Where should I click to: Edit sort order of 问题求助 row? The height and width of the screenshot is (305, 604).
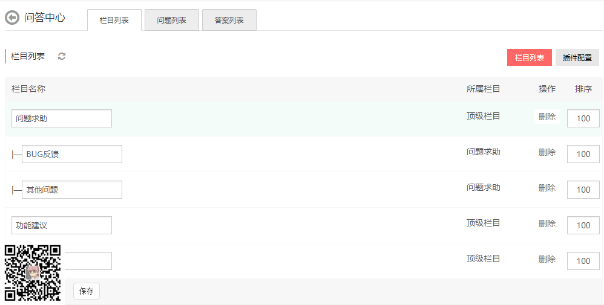pyautogui.click(x=583, y=118)
